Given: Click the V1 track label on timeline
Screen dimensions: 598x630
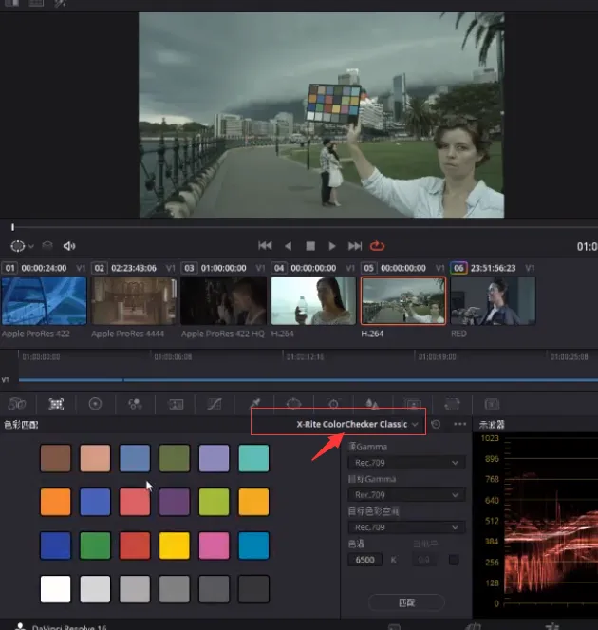Looking at the screenshot, I should click(x=5, y=380).
